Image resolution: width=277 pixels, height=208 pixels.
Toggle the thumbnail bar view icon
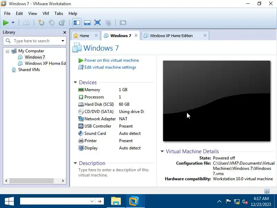click(87, 23)
